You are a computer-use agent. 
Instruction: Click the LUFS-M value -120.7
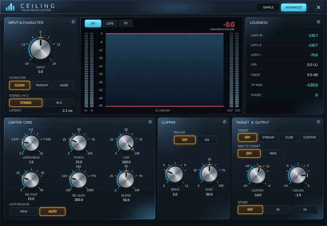pos(313,35)
